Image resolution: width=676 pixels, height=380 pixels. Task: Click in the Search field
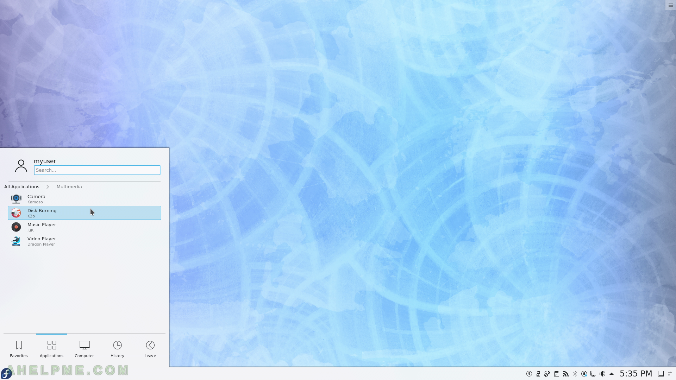[97, 170]
